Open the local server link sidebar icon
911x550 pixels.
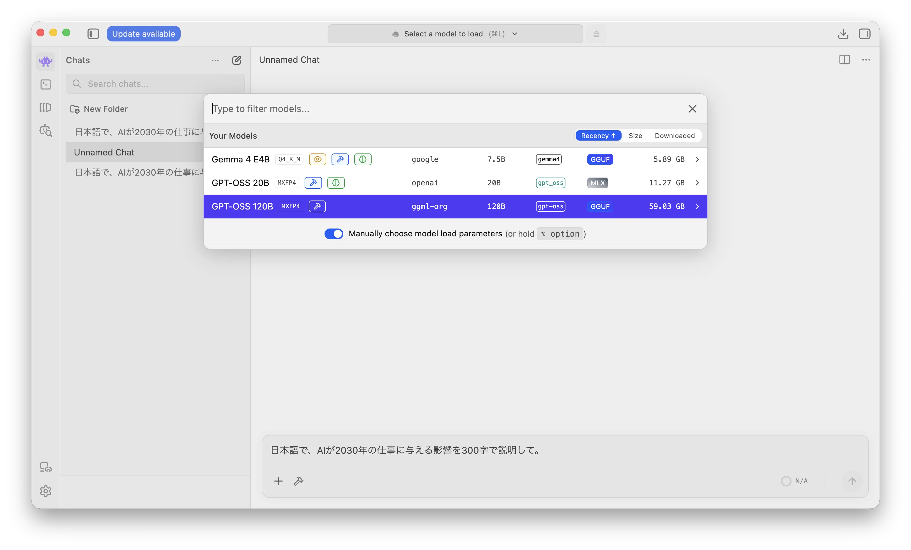click(45, 467)
